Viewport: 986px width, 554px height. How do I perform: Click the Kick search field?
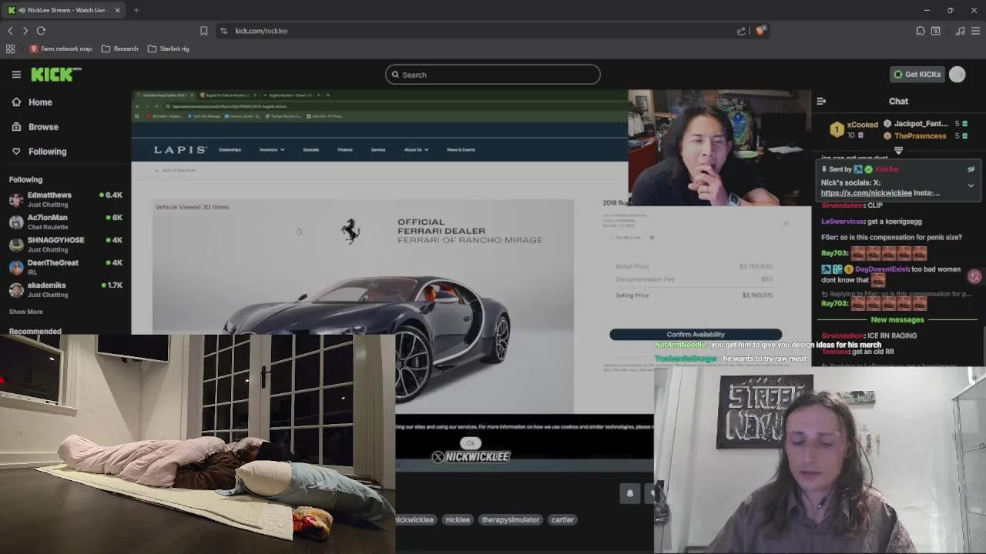pos(493,75)
